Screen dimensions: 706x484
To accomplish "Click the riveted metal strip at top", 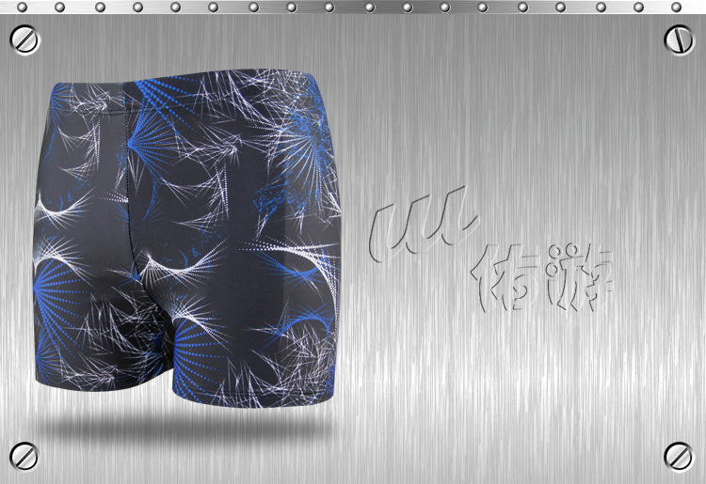I will coord(353,8).
